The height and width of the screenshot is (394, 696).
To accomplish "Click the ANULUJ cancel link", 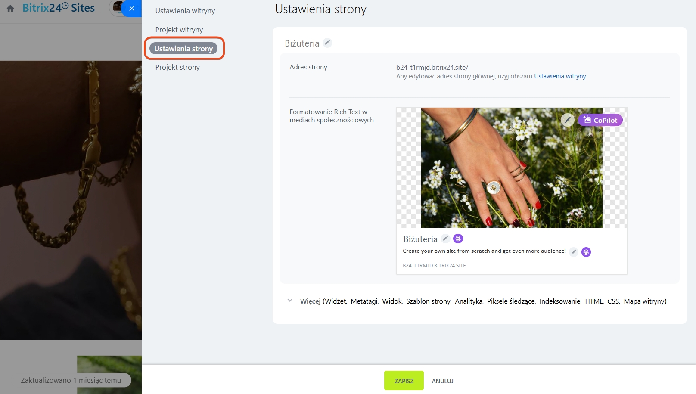I will point(443,381).
